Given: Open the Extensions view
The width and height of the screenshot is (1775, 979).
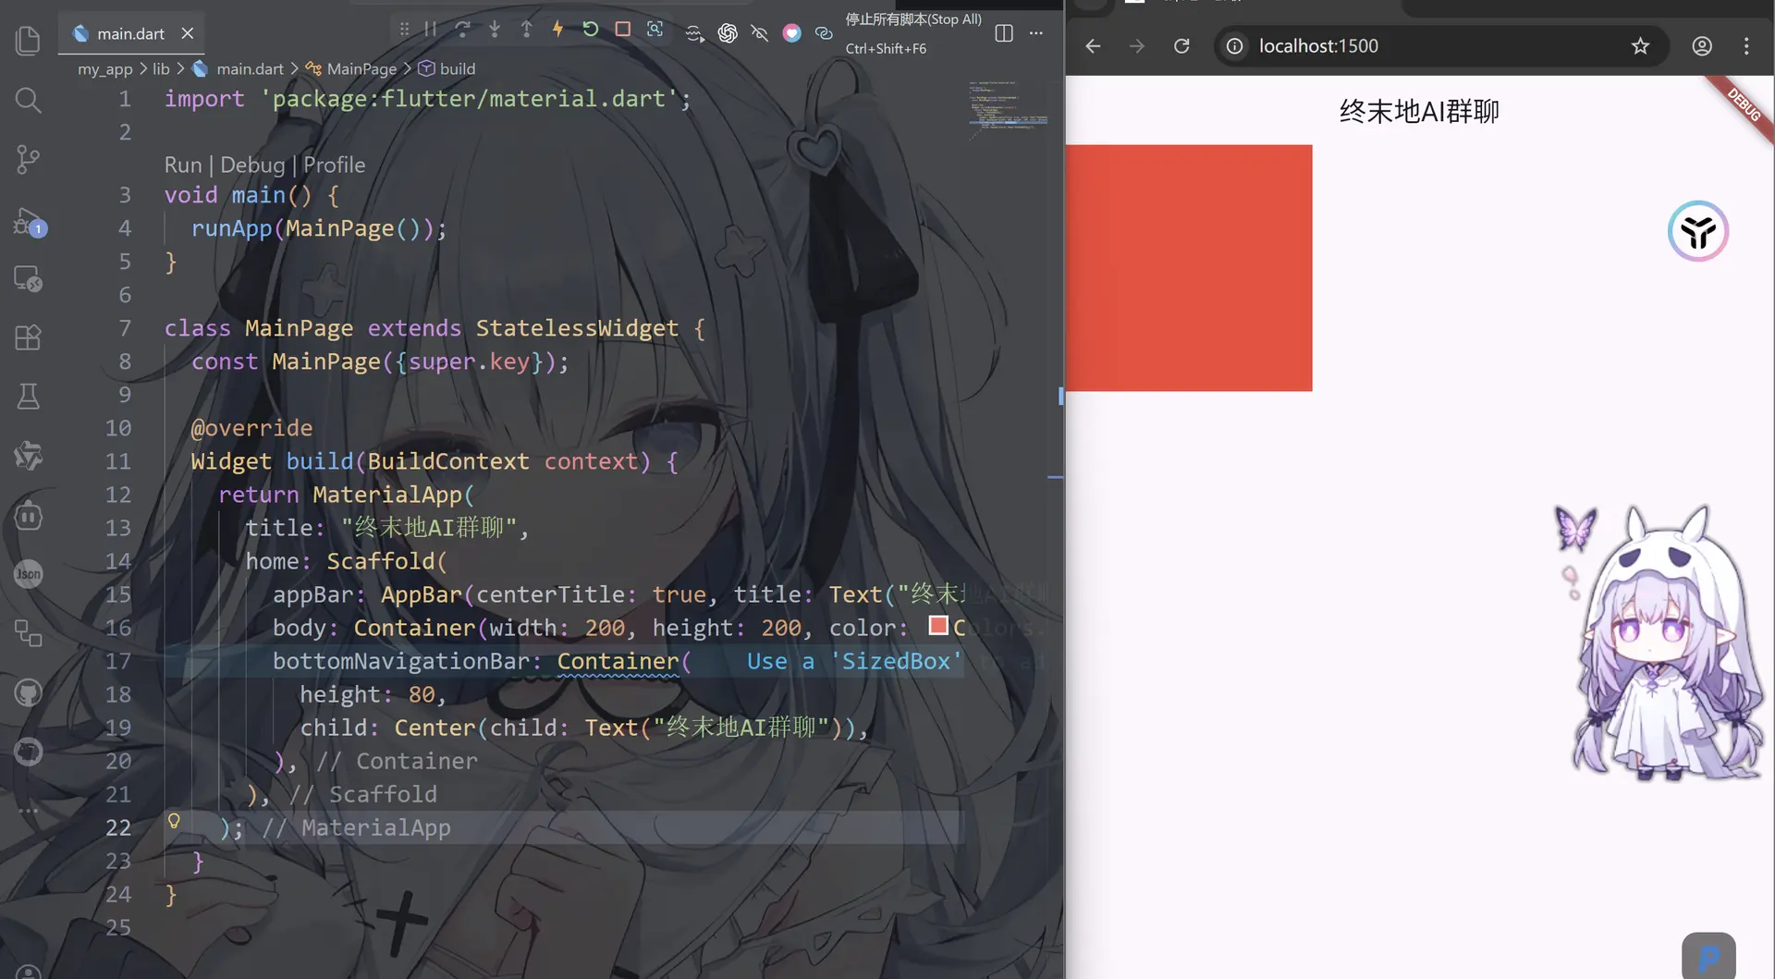Looking at the screenshot, I should tap(28, 337).
